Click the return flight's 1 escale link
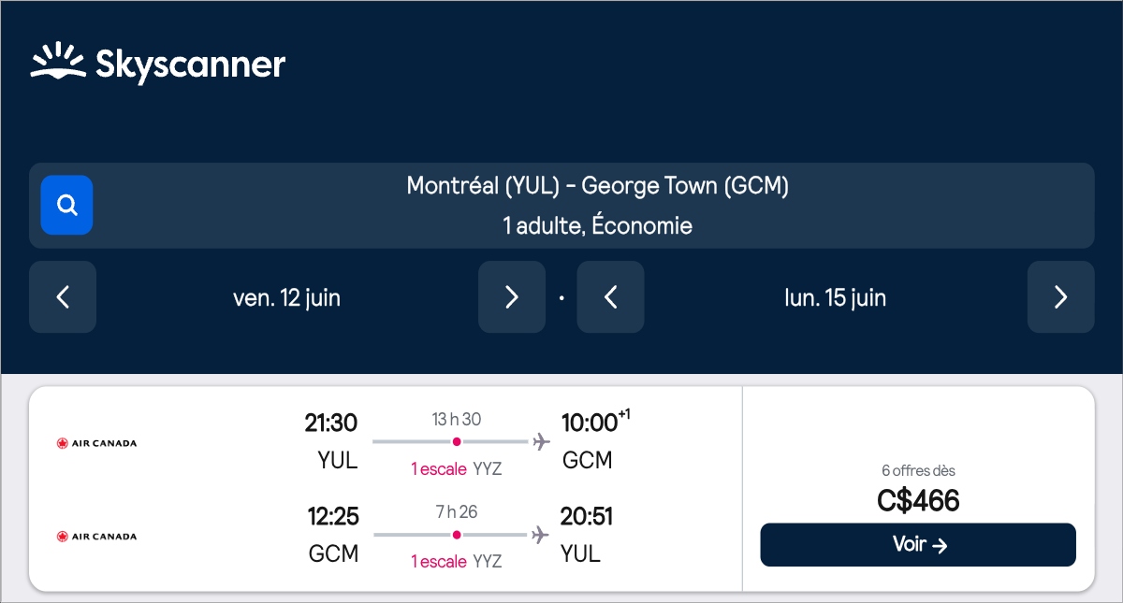This screenshot has height=603, width=1123. click(439, 561)
